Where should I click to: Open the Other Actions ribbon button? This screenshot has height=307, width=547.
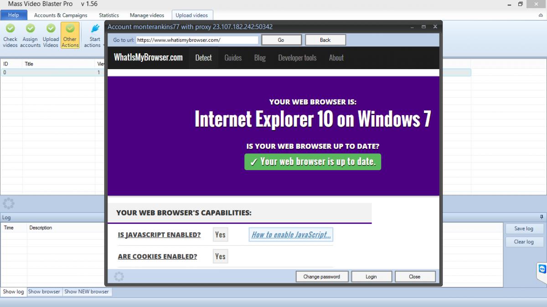70,35
